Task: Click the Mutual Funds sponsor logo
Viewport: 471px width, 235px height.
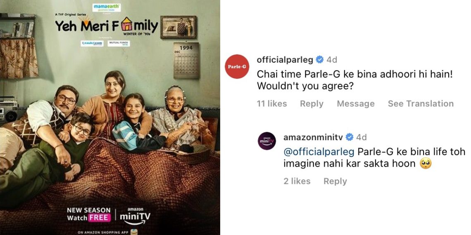Action: pyautogui.click(x=119, y=43)
